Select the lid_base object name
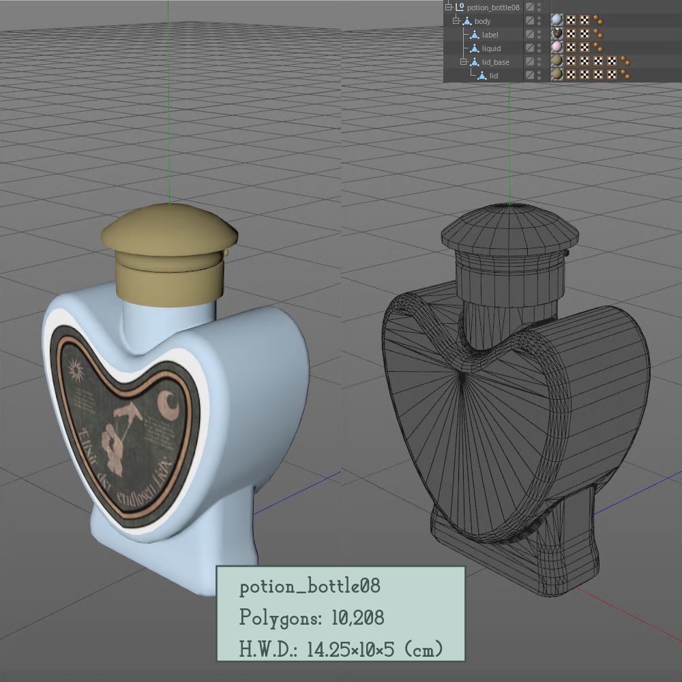This screenshot has width=682, height=682. click(x=495, y=62)
